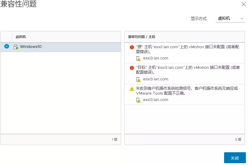This screenshot has height=165, width=248.
Task: Open the 显示方式 dropdown showing 虚拟机
Action: click(230, 19)
